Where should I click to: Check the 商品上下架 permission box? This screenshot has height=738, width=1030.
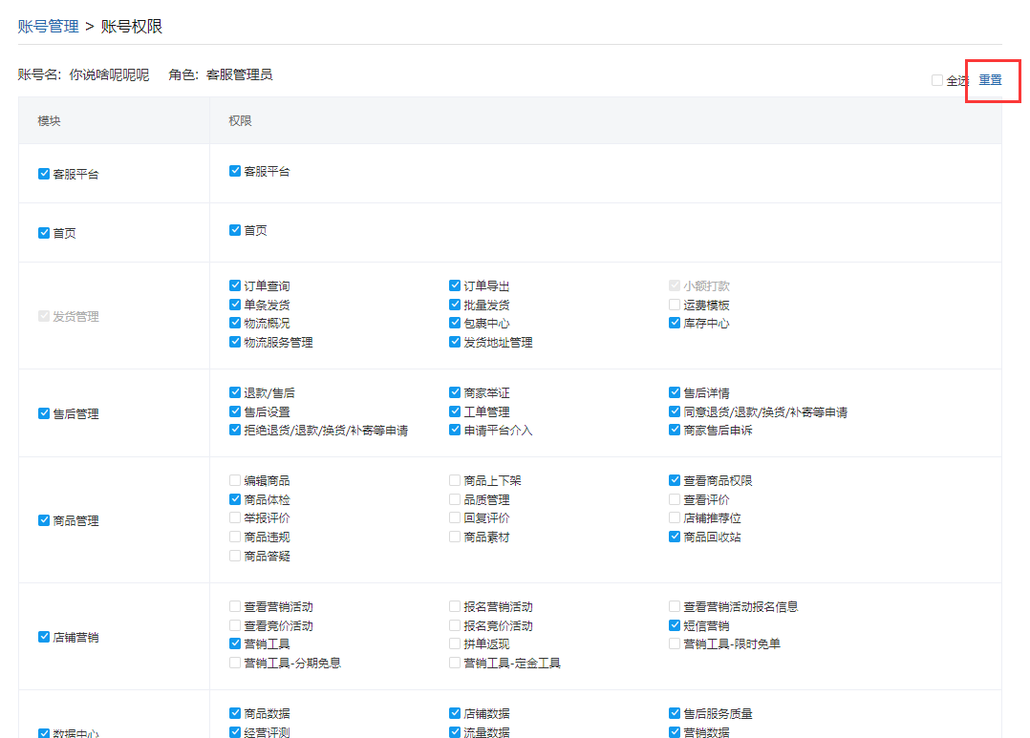pyautogui.click(x=455, y=480)
